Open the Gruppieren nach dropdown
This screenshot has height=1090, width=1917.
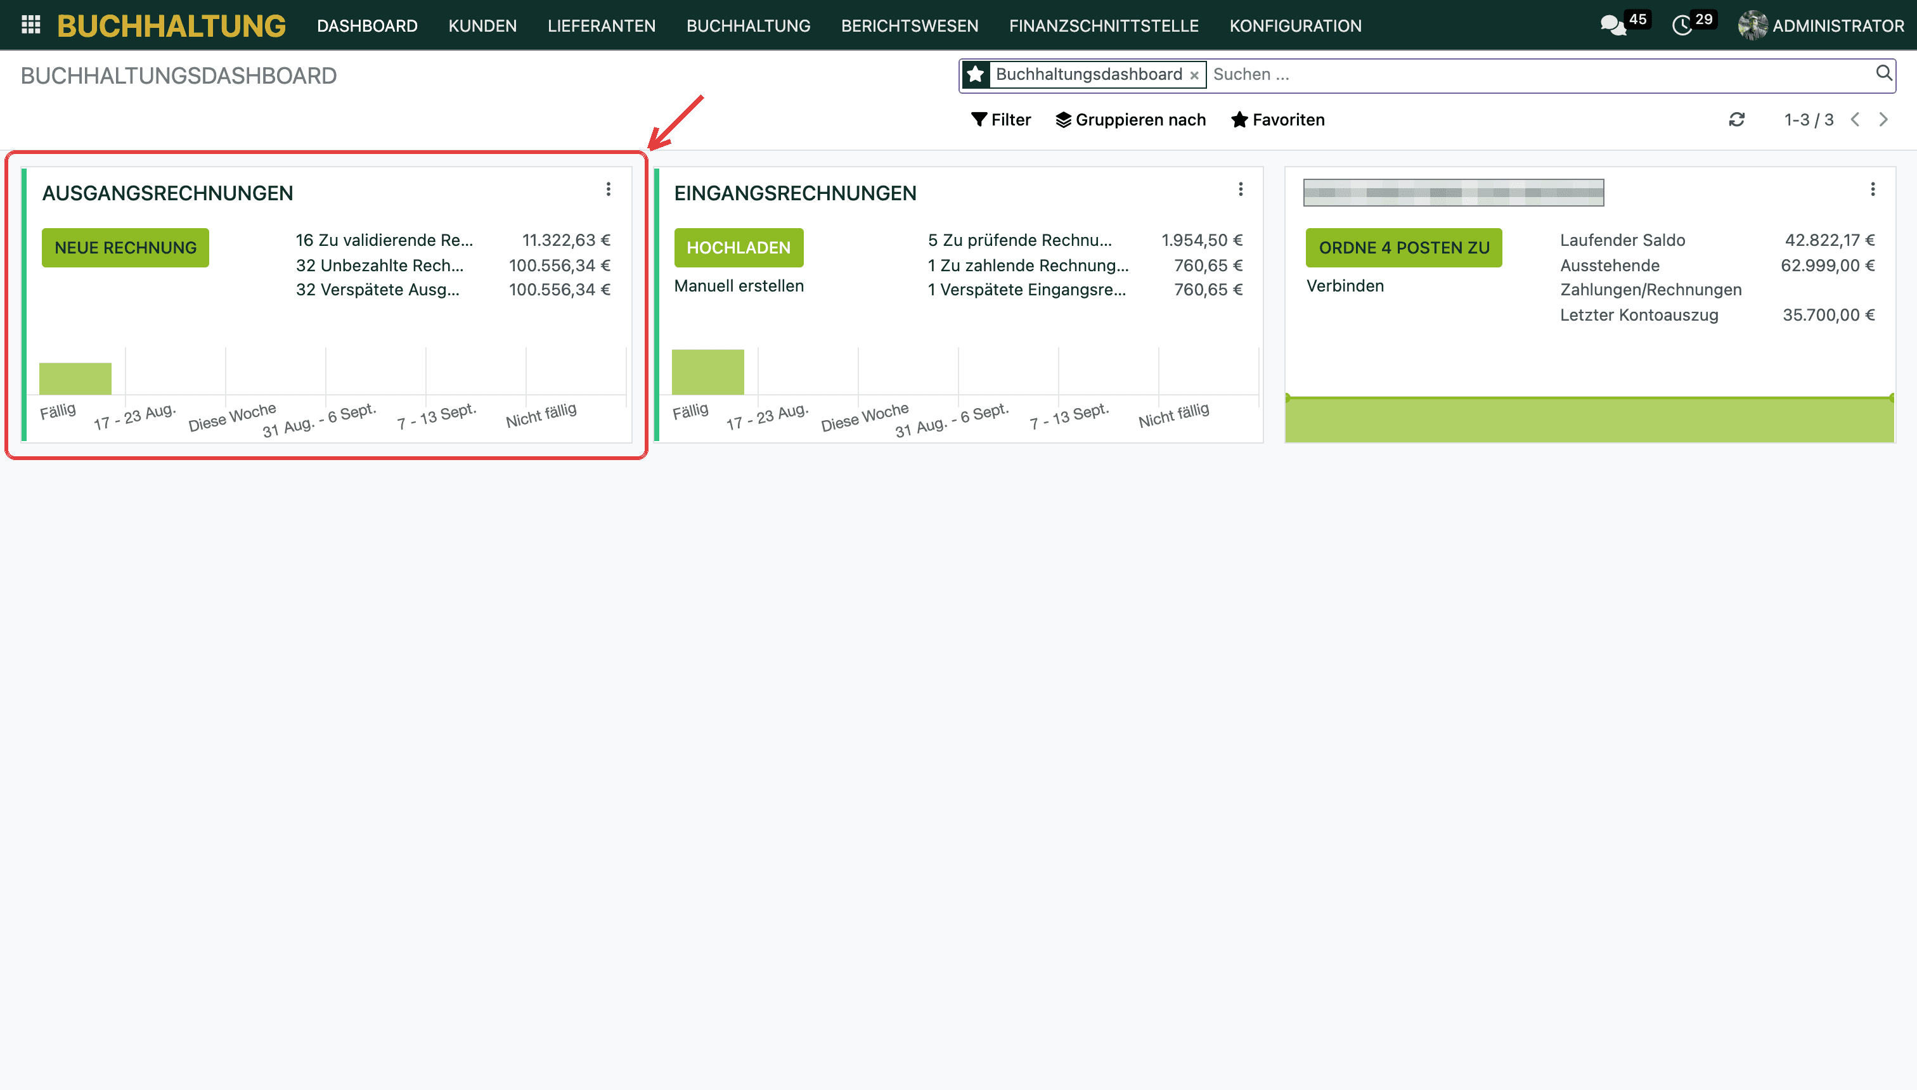click(1131, 120)
